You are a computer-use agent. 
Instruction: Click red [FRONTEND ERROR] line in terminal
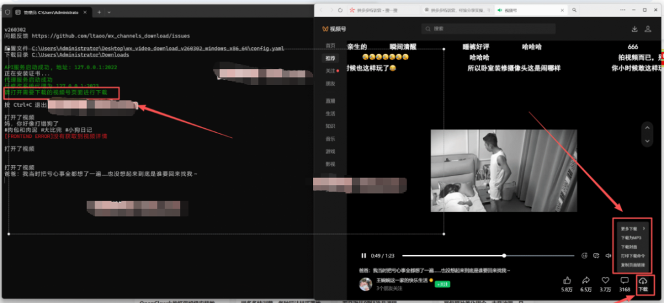(56, 137)
